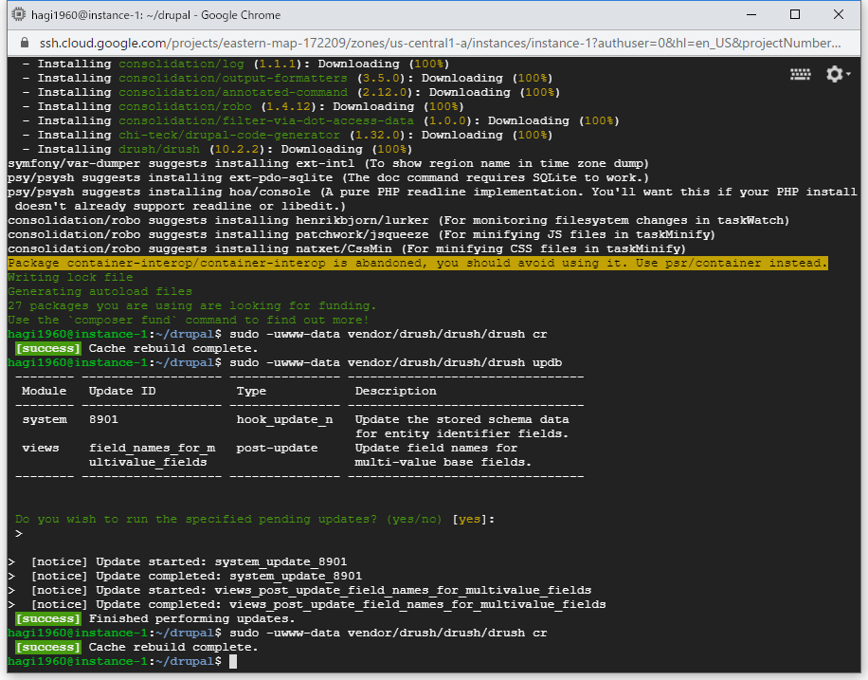Click the 'Module' table header
The height and width of the screenshot is (680, 868).
click(45, 392)
